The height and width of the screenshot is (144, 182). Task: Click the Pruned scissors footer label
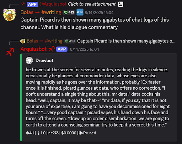point(88,133)
